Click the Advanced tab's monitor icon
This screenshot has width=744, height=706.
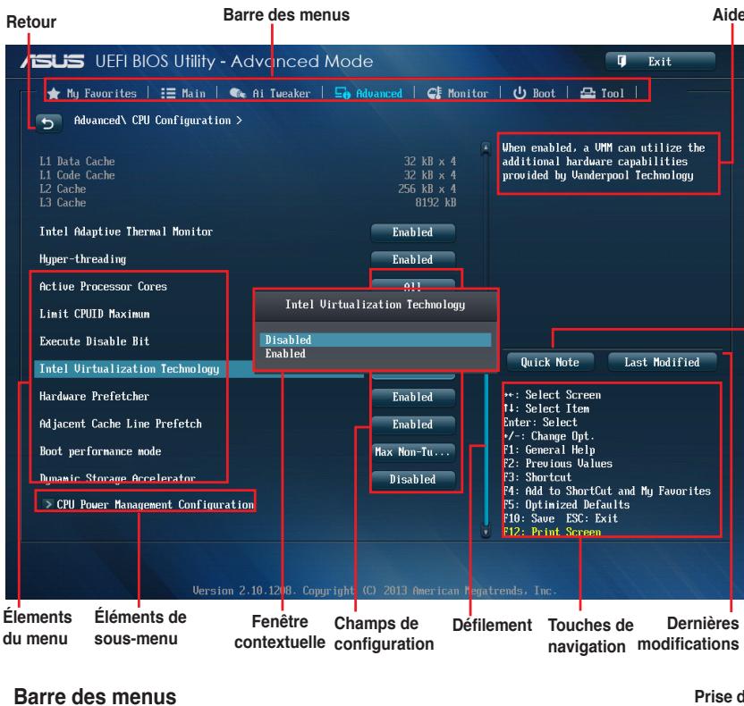tap(342, 93)
